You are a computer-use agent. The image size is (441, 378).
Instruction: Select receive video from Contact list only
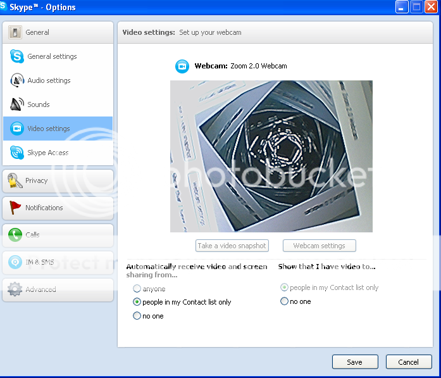[x=137, y=302]
